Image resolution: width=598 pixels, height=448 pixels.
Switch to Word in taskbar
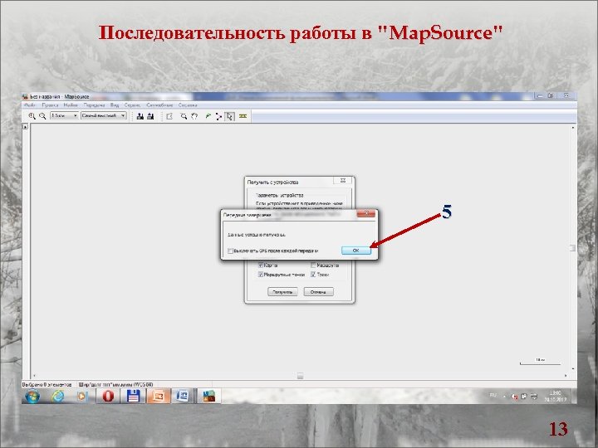tap(183, 397)
